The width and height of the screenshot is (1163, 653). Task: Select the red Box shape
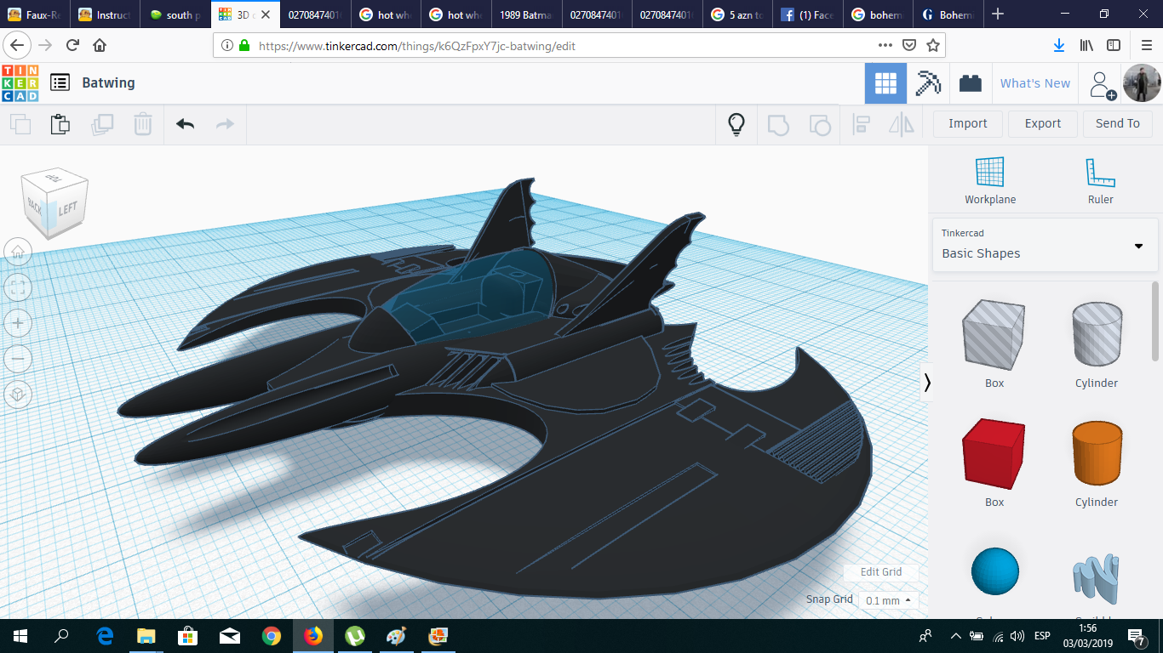click(x=994, y=456)
